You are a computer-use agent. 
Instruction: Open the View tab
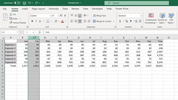[85, 9]
